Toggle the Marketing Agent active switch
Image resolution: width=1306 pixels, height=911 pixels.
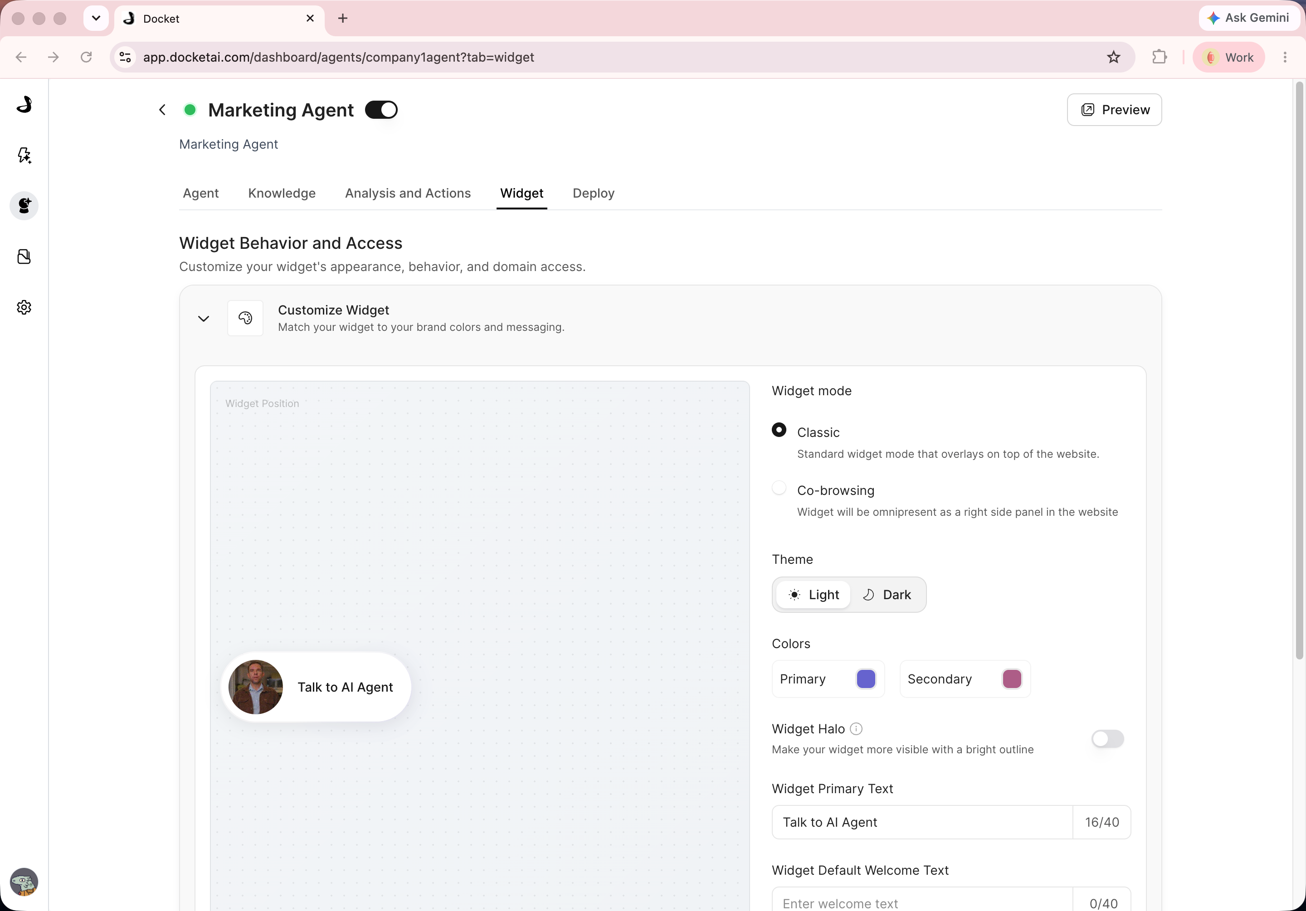click(381, 110)
